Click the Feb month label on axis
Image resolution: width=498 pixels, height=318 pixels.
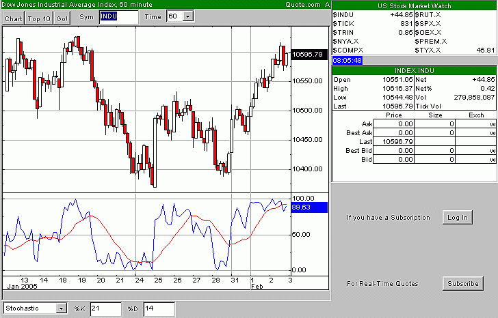tap(257, 287)
